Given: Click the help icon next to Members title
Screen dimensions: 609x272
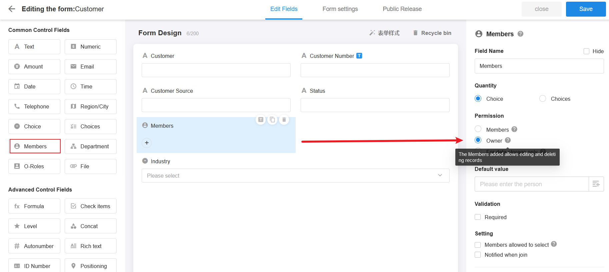Looking at the screenshot, I should pos(520,34).
